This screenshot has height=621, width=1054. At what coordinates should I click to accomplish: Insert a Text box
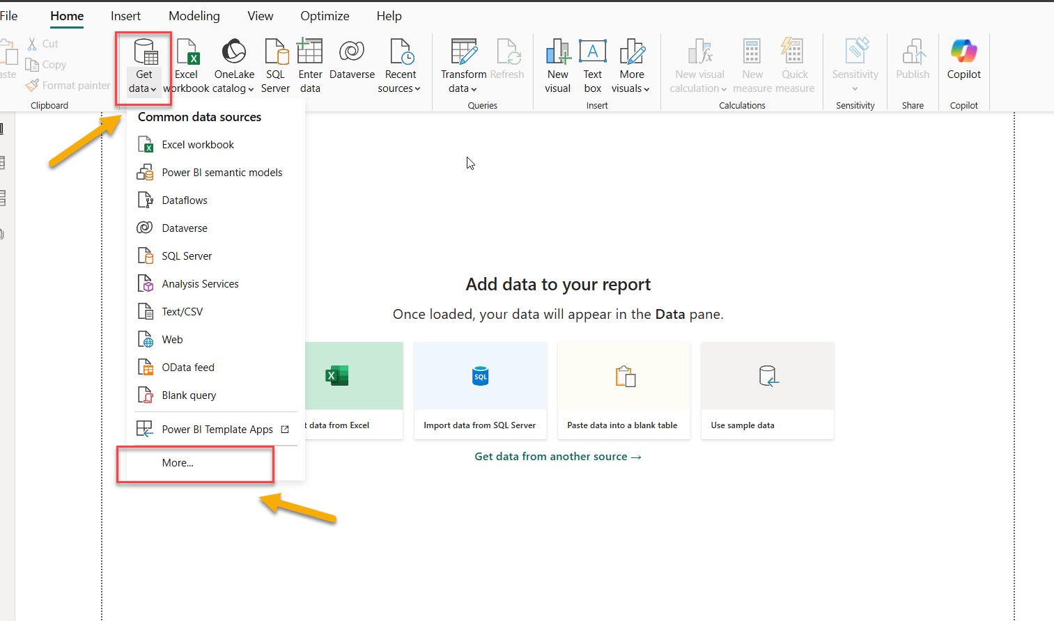593,66
